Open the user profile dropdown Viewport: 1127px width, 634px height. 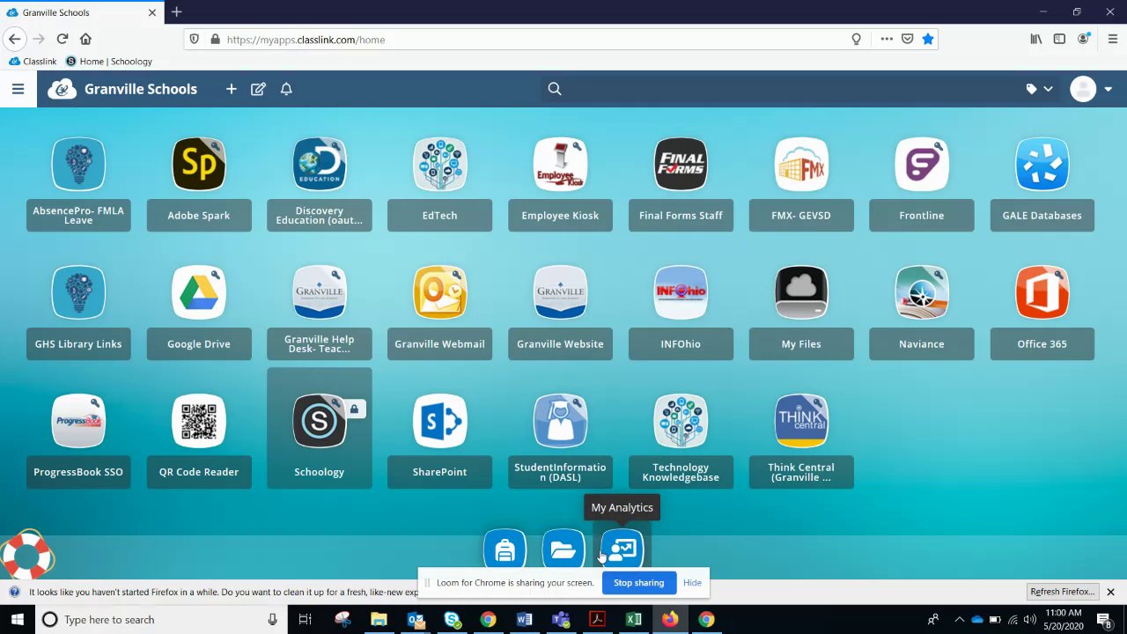(x=1092, y=89)
